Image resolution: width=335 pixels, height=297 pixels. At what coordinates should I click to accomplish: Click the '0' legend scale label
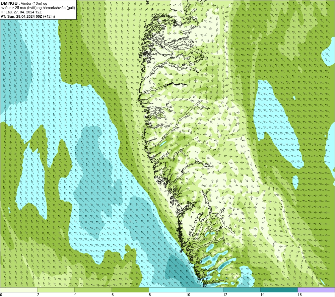(1, 295)
